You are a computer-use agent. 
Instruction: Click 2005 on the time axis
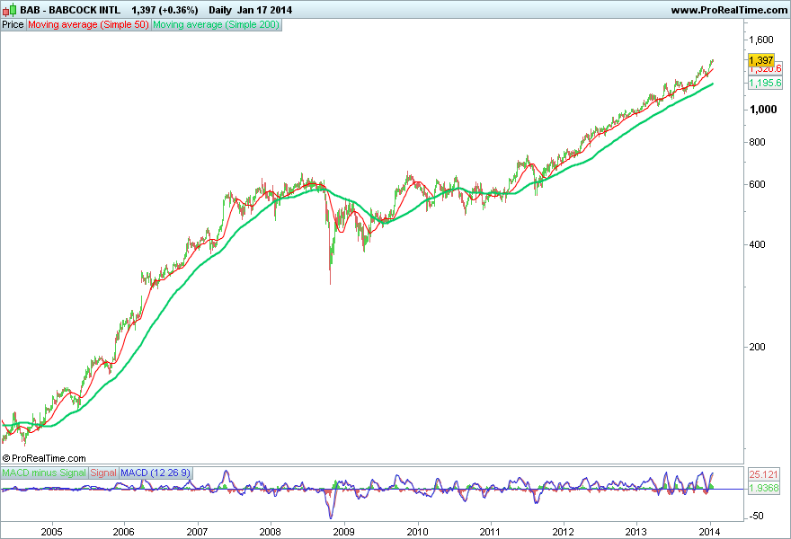click(x=51, y=532)
